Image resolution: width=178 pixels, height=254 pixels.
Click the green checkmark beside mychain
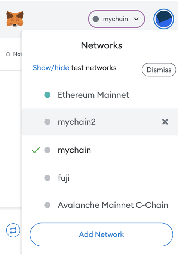36,150
